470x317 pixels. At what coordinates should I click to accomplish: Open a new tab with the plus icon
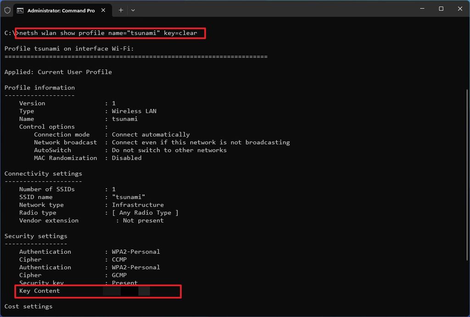point(120,9)
